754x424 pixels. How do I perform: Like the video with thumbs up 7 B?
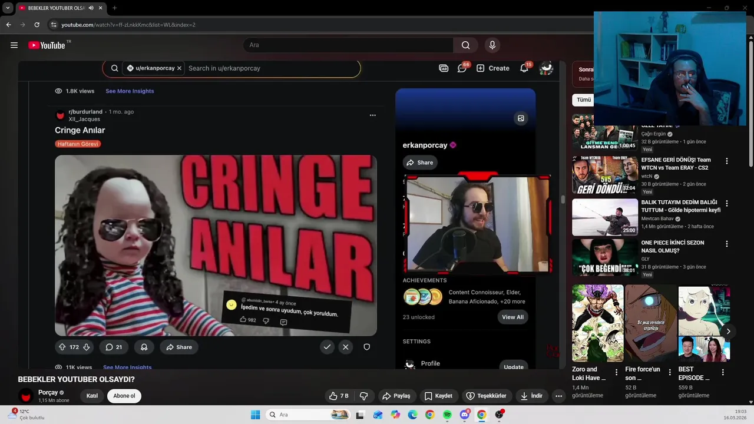tap(339, 396)
